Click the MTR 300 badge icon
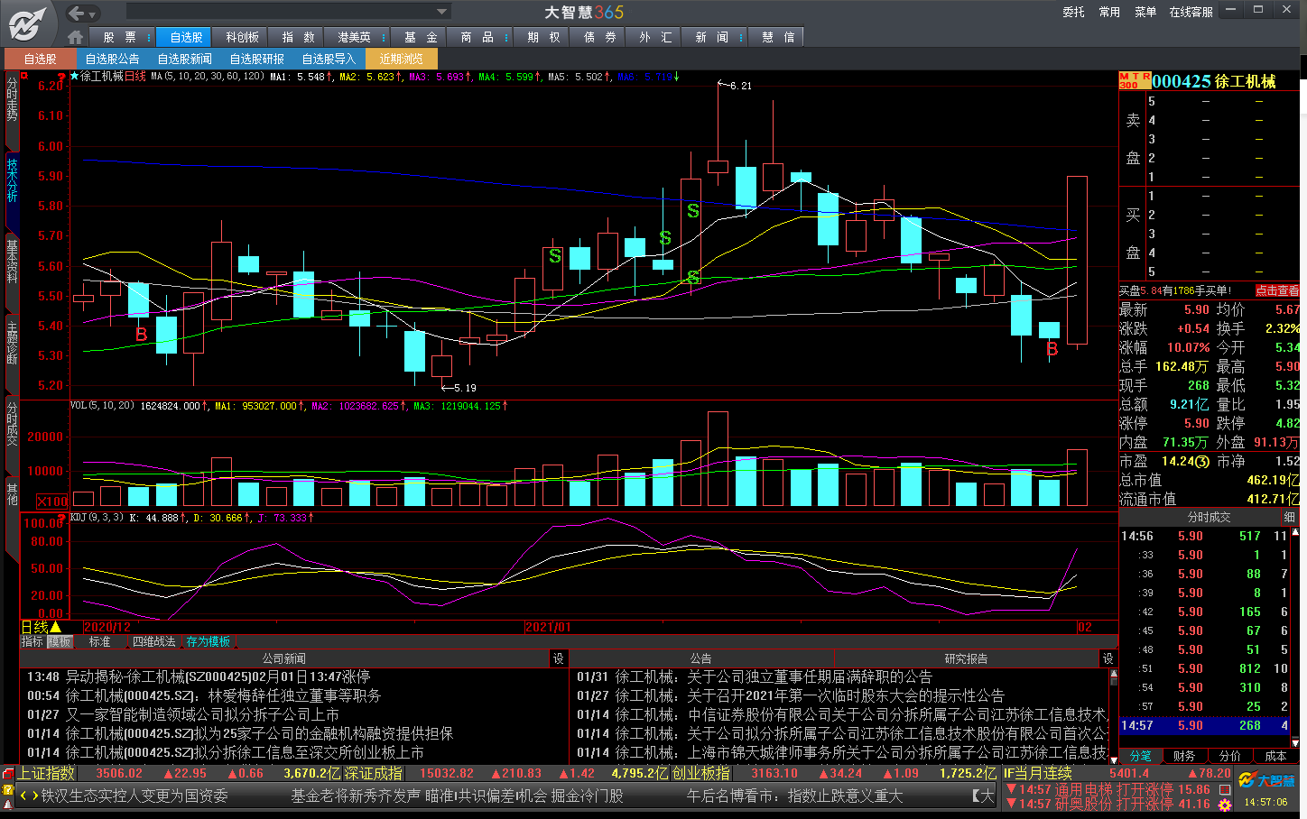The width and height of the screenshot is (1307, 819). coord(1135,81)
